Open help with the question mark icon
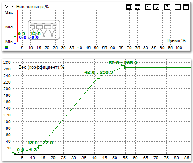This screenshot has width=193, height=163. [167, 7]
